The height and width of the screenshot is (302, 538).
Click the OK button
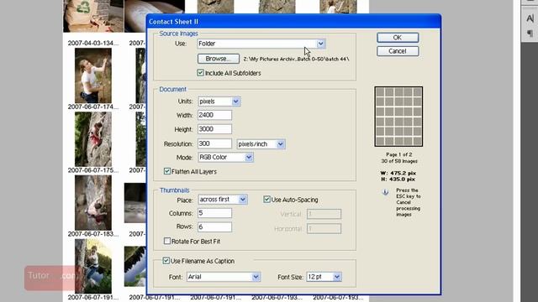pos(398,38)
